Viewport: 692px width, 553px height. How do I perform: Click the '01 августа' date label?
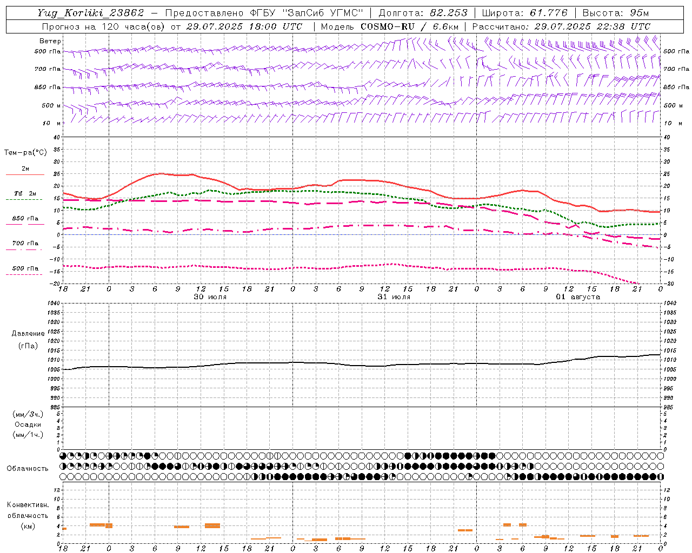[x=578, y=297]
